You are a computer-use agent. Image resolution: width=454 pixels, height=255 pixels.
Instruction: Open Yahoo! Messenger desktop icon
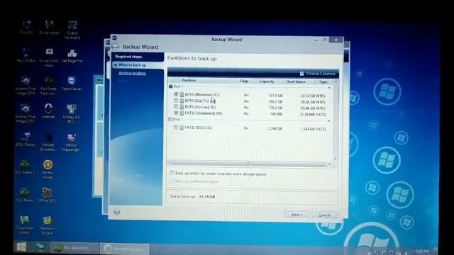point(71,142)
